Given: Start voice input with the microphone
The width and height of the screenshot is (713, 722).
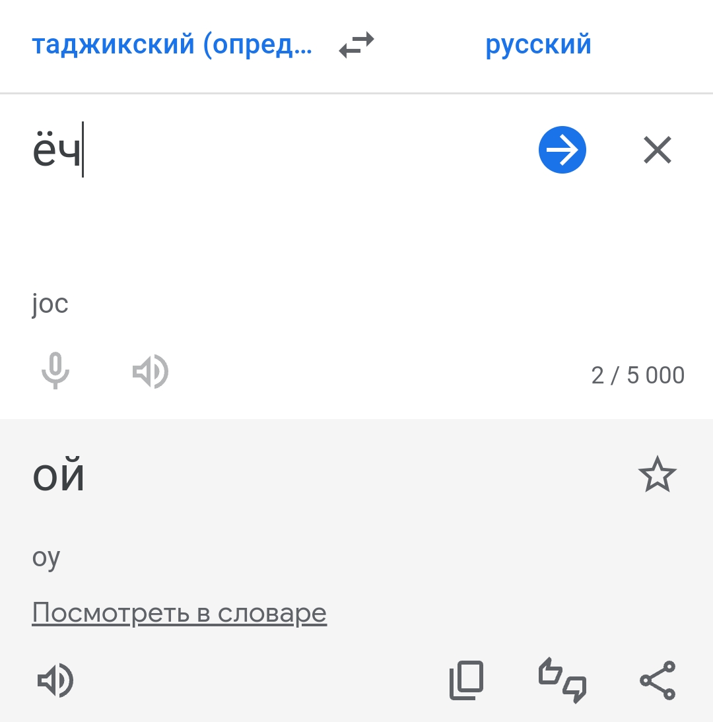Looking at the screenshot, I should (55, 371).
